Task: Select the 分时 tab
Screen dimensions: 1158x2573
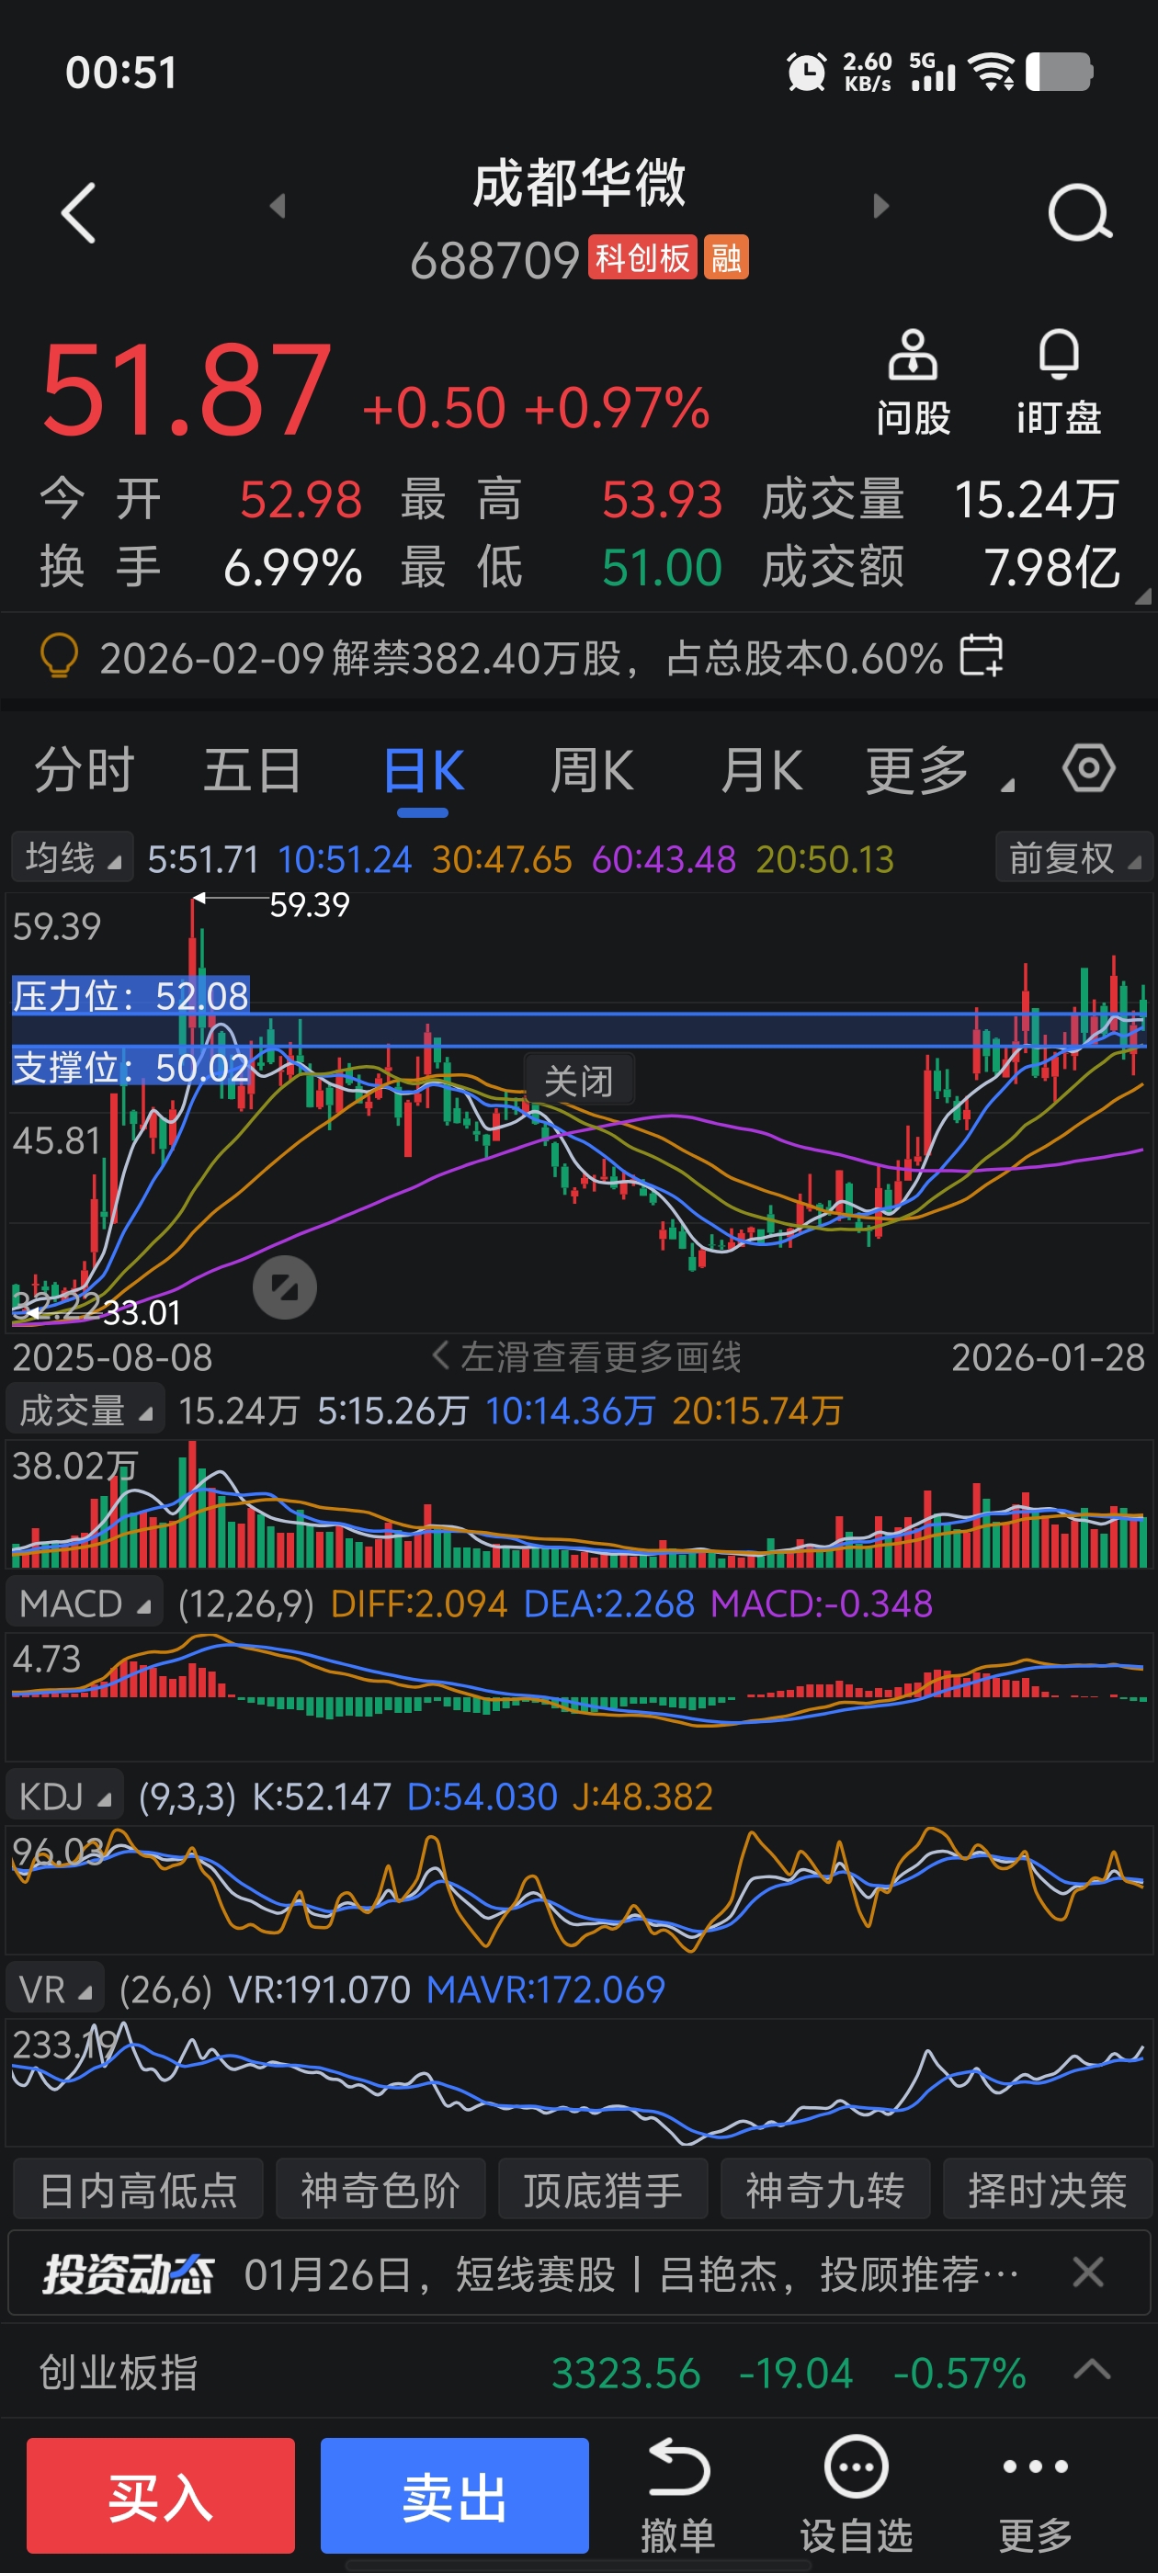Action: click(84, 770)
